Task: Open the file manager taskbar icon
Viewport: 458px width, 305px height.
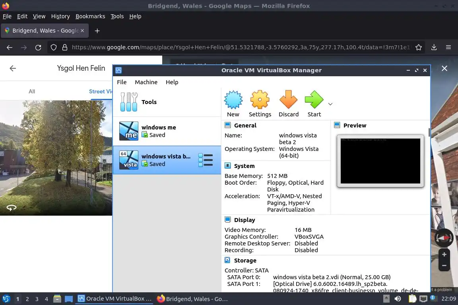Action: coord(57,299)
